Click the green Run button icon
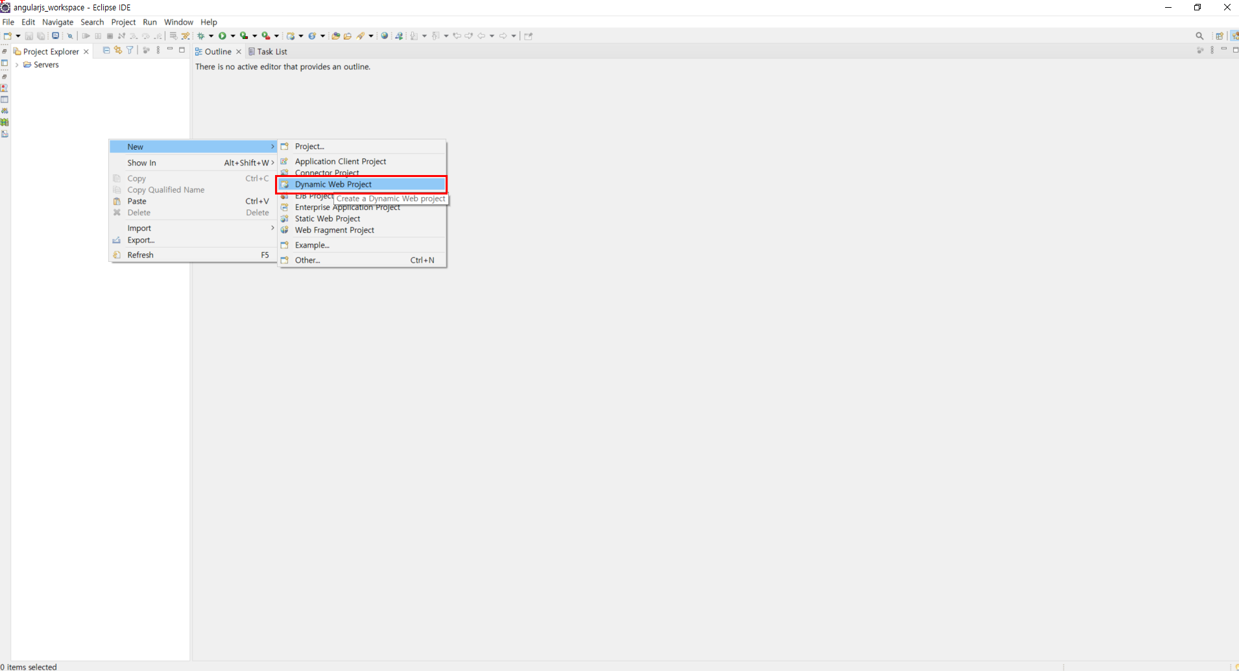This screenshot has height=671, width=1239. click(223, 36)
